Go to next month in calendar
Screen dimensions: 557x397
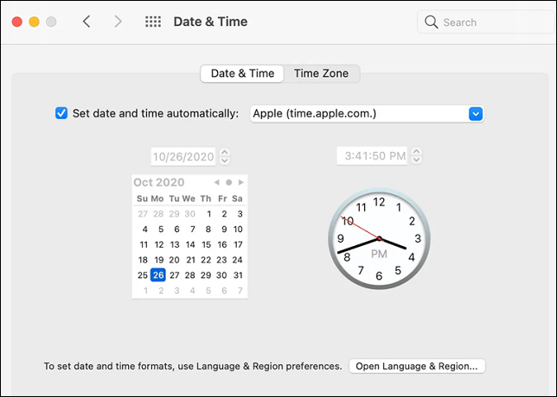click(x=241, y=182)
